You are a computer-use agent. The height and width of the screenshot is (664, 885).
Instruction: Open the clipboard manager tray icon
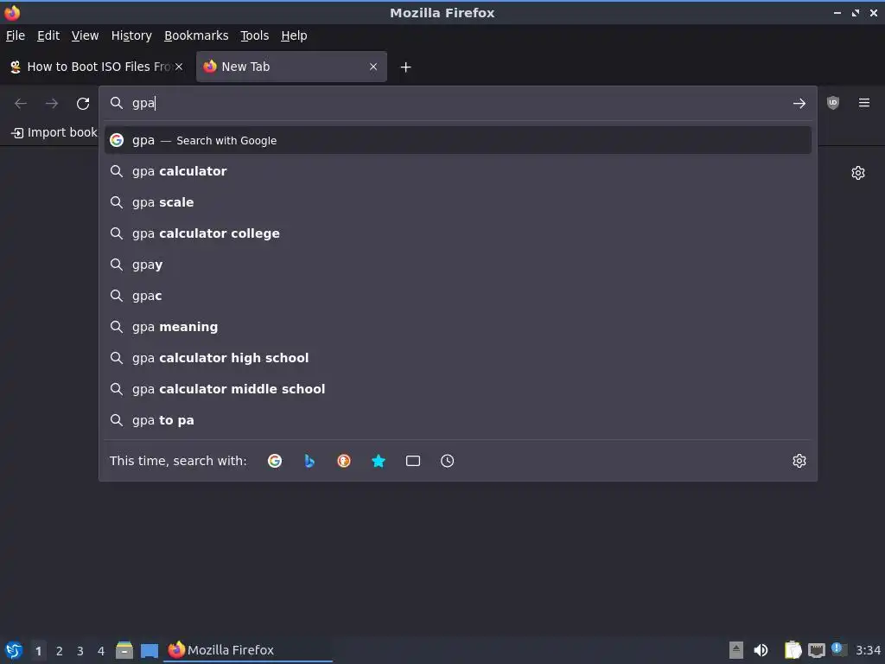[793, 650]
